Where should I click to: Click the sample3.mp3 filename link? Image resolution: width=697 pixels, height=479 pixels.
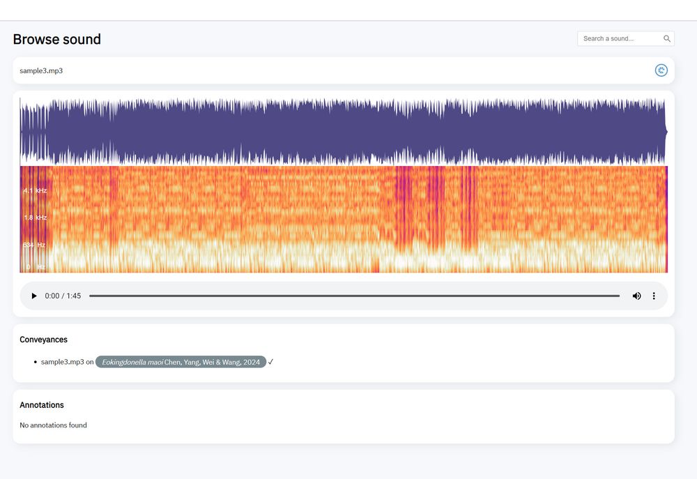[40, 70]
